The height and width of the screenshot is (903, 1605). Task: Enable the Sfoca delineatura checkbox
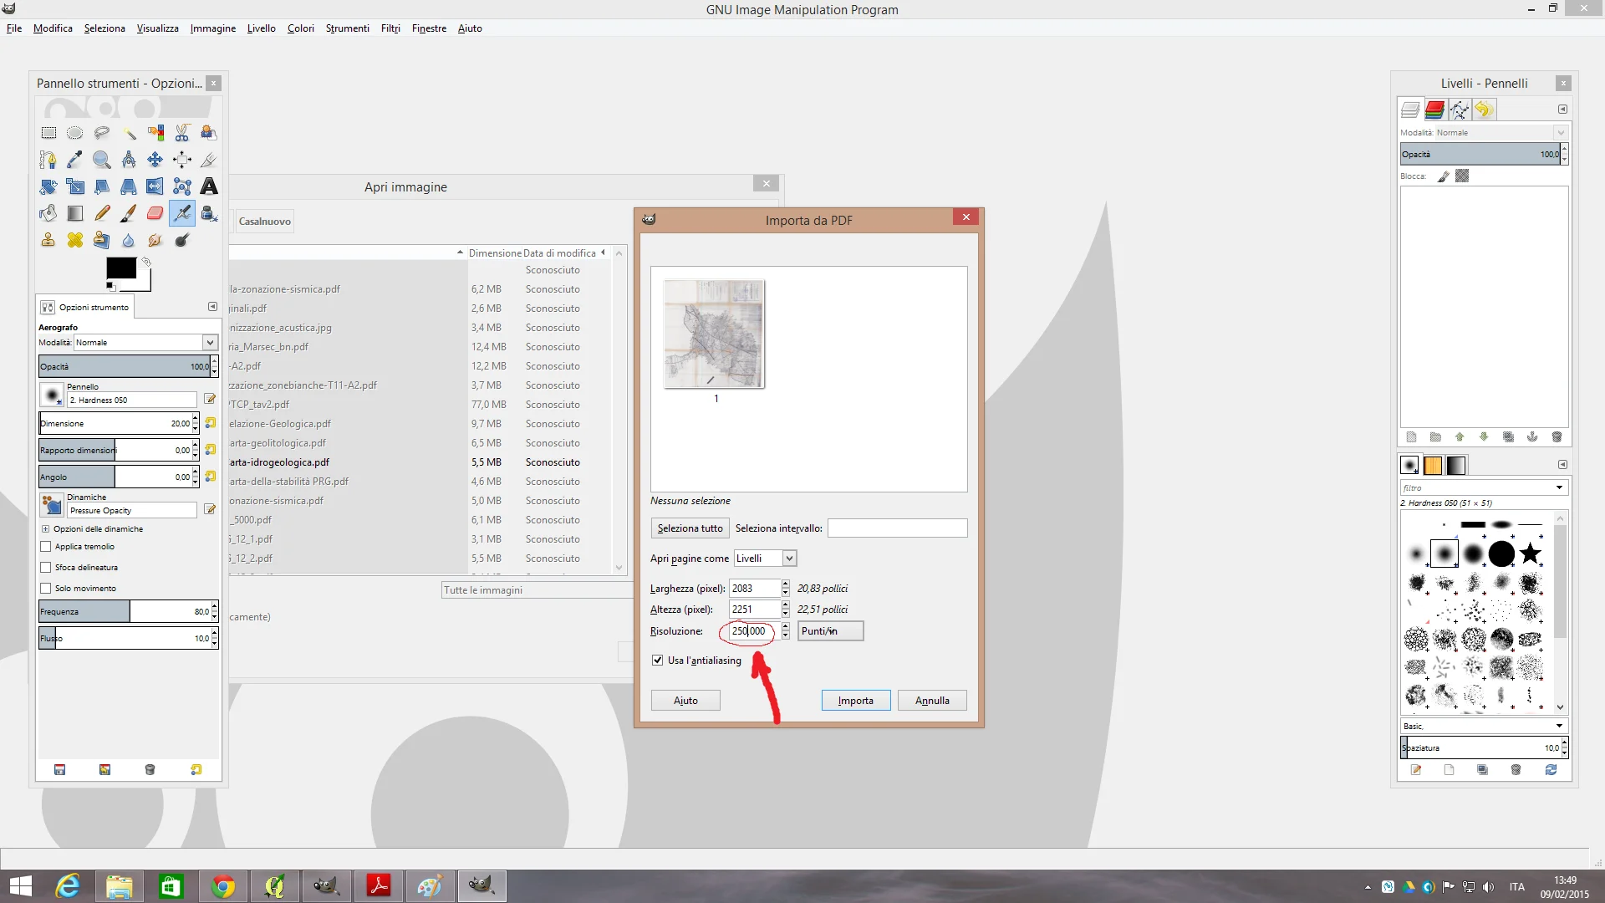46,567
